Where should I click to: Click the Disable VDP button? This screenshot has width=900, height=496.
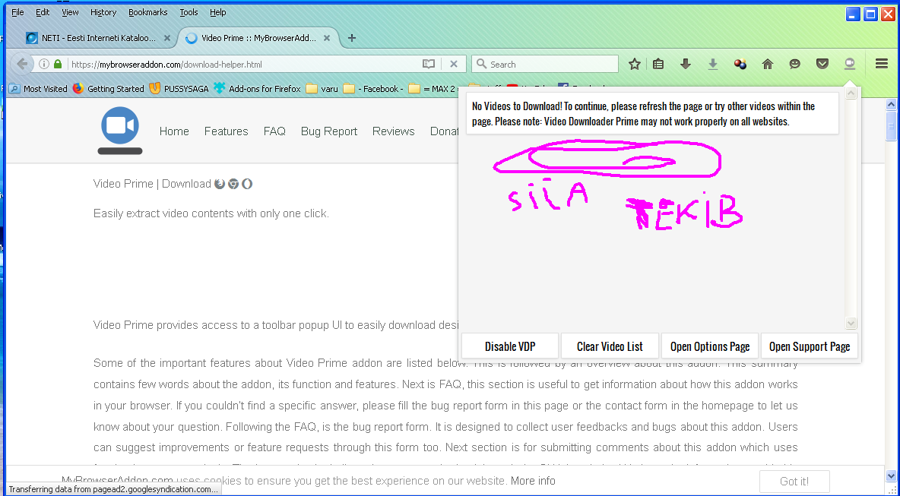(510, 346)
